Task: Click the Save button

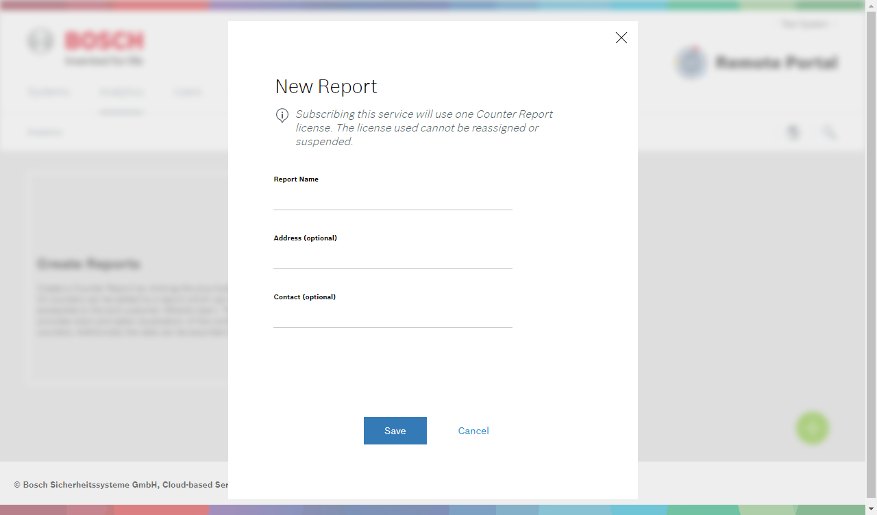Action: (x=395, y=430)
